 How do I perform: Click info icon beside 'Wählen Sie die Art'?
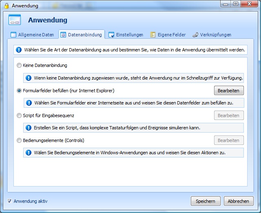[19, 50]
